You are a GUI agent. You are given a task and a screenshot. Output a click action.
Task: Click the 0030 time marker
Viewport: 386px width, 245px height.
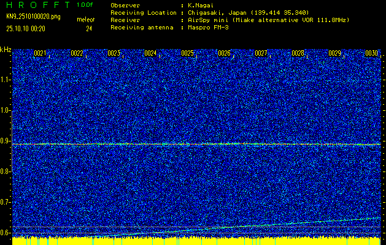coord(371,53)
